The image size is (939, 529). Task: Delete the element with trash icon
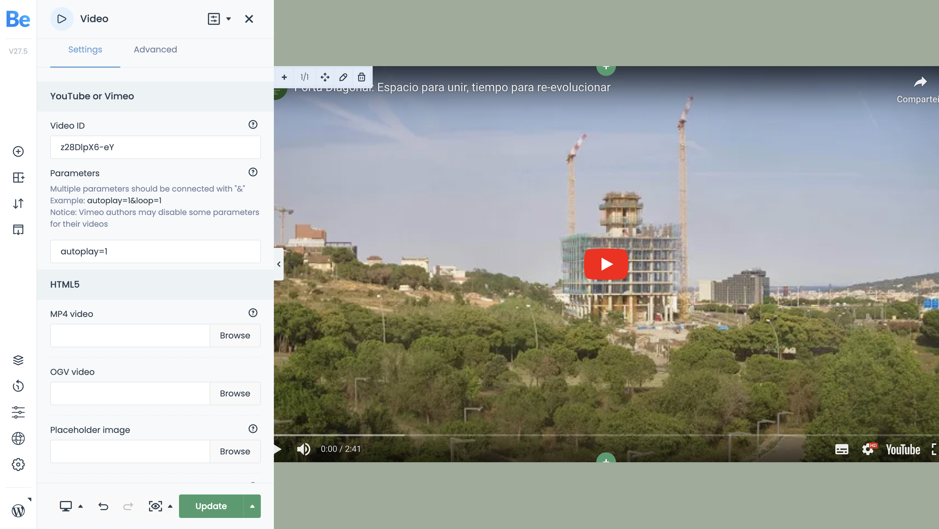coord(361,77)
